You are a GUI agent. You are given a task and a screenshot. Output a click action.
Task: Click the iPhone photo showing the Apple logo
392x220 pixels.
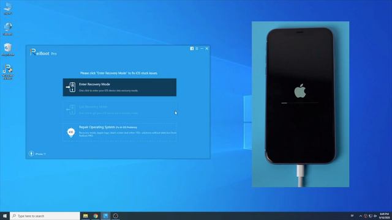click(301, 105)
